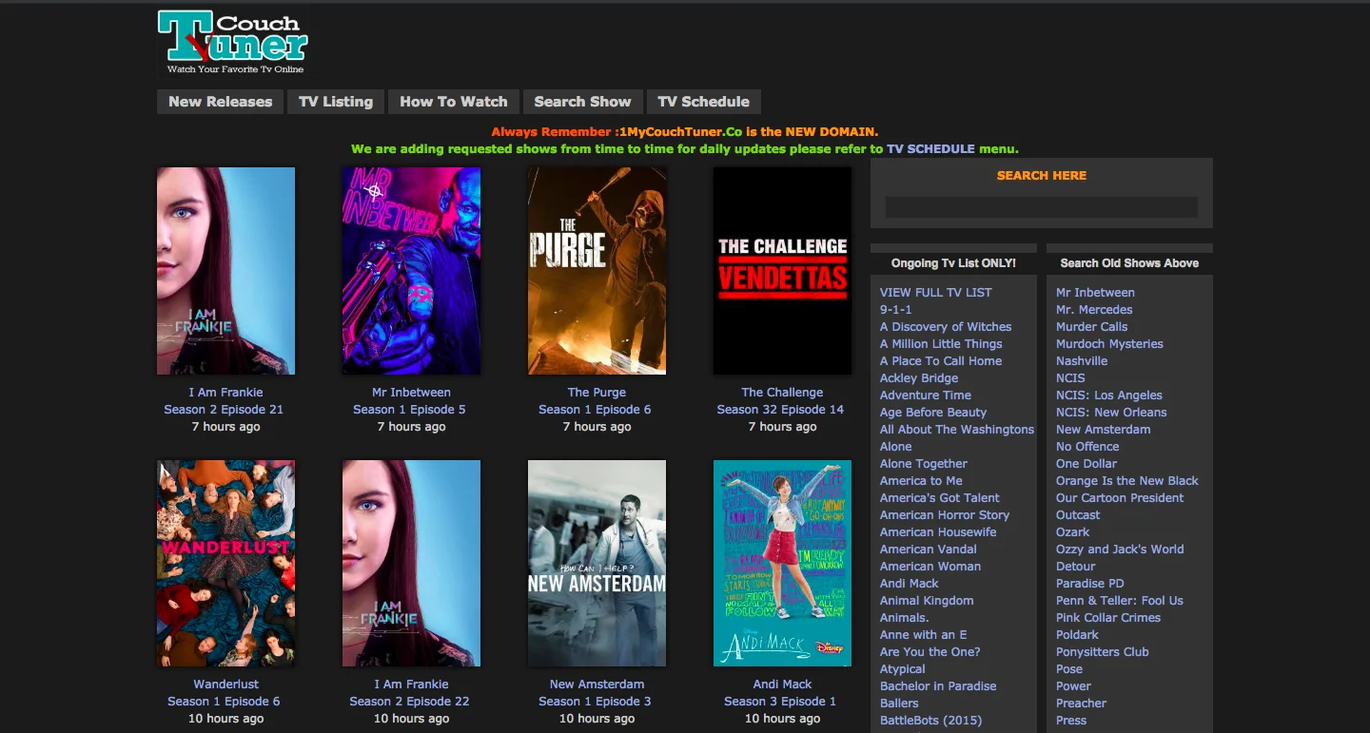Viewport: 1370px width, 733px height.
Task: Follow the TV SCHEDULE link in green notice
Action: click(930, 148)
